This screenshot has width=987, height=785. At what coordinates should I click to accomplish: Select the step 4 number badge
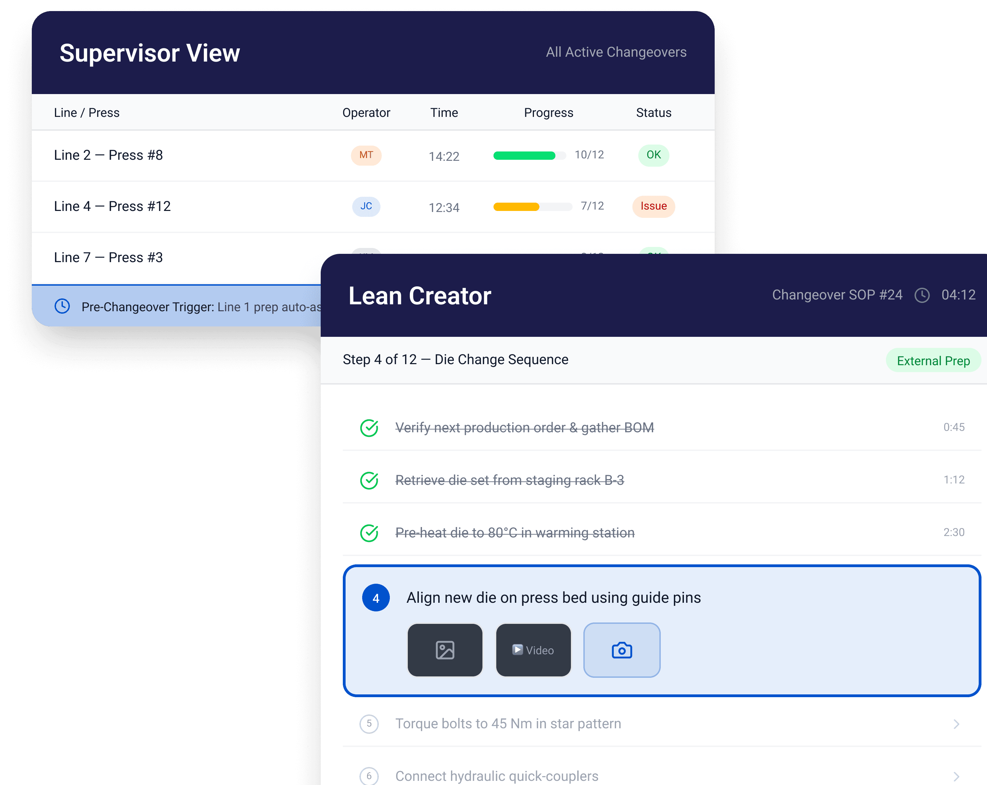pos(375,598)
